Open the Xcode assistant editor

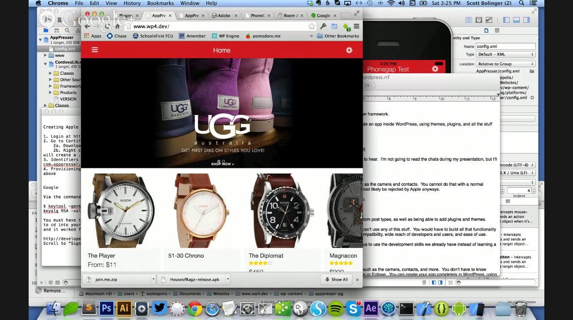coord(479,20)
